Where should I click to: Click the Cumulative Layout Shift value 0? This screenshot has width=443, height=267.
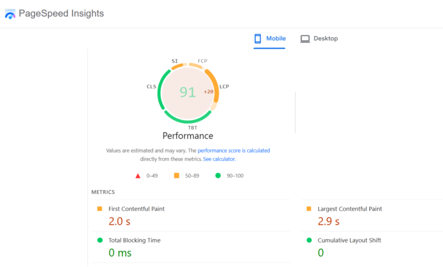[x=321, y=253]
